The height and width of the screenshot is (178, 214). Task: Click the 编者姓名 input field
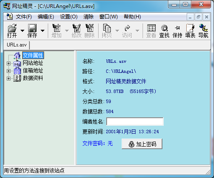[x=135, y=121]
